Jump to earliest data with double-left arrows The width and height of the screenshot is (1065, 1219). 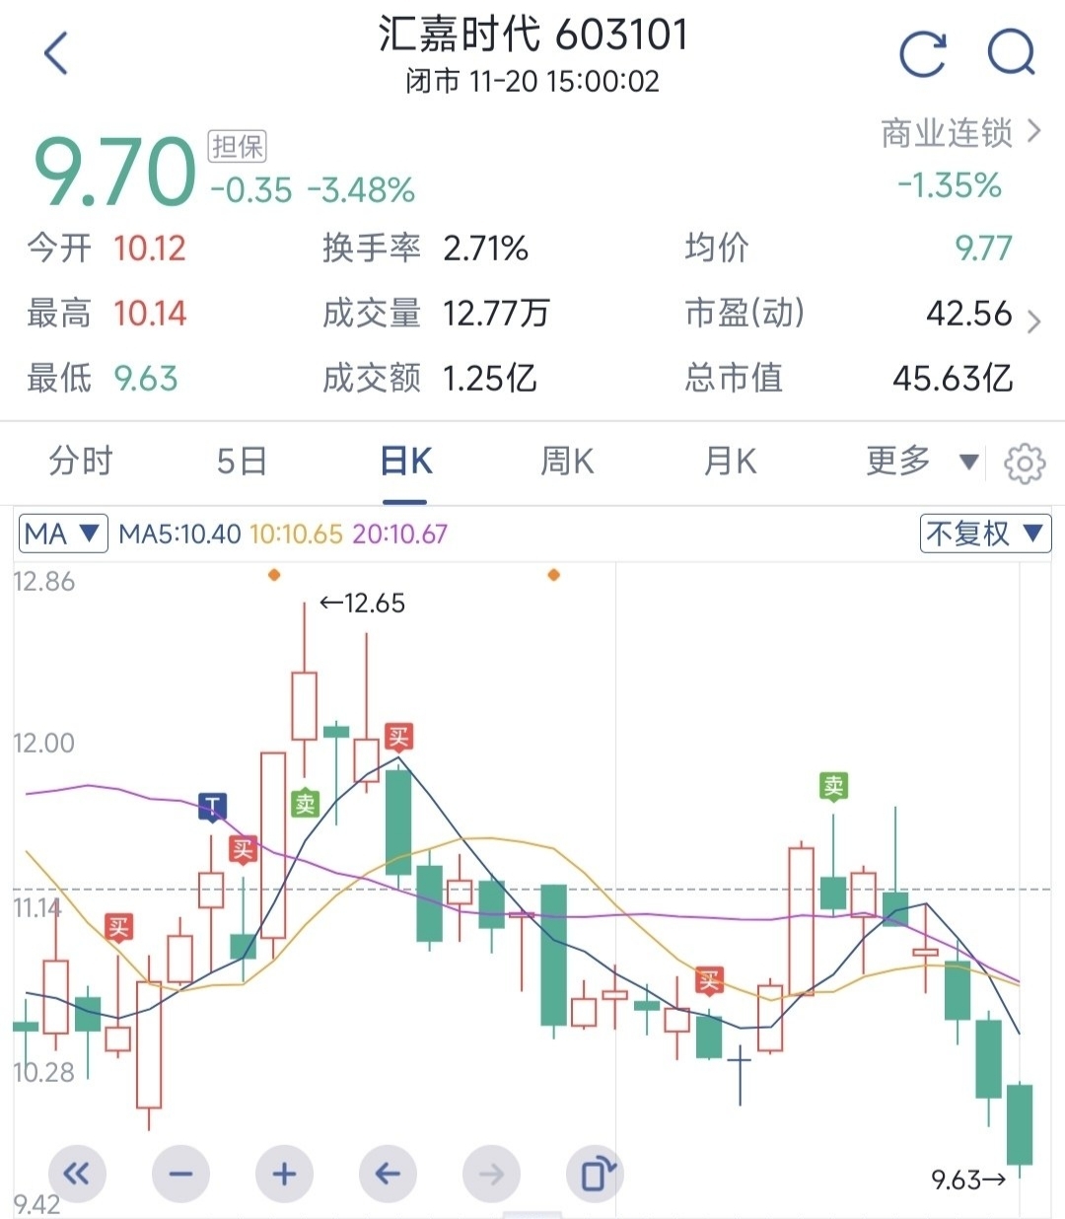77,1174
